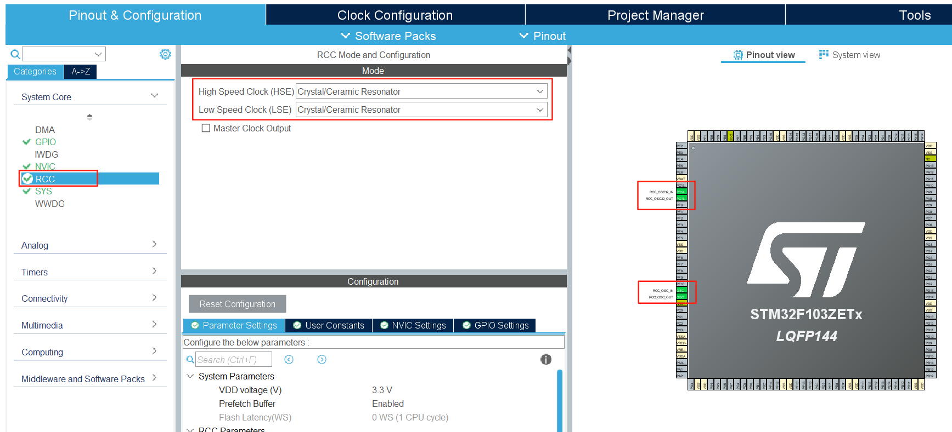Go to previous search result arrow
Viewport: 952px width, 432px height.
[x=289, y=360]
